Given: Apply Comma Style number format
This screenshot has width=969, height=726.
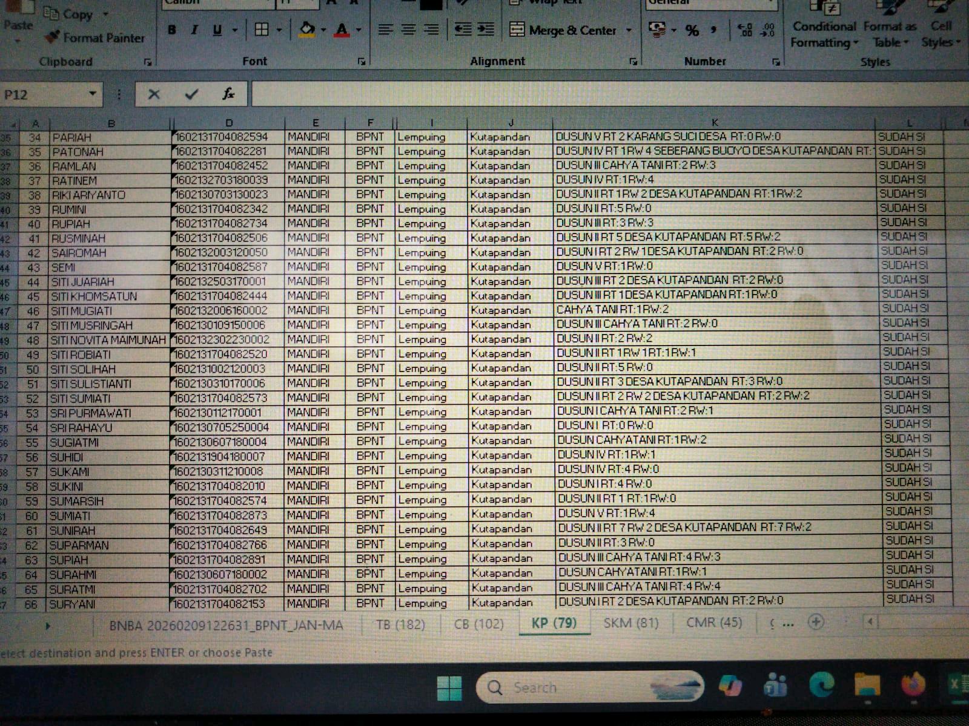Looking at the screenshot, I should 713,30.
